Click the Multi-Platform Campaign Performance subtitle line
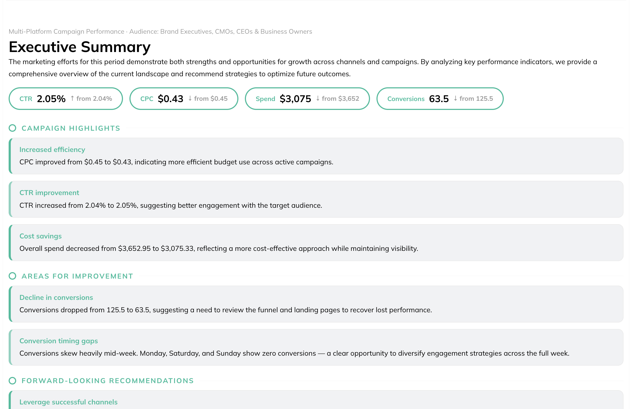 tap(160, 32)
